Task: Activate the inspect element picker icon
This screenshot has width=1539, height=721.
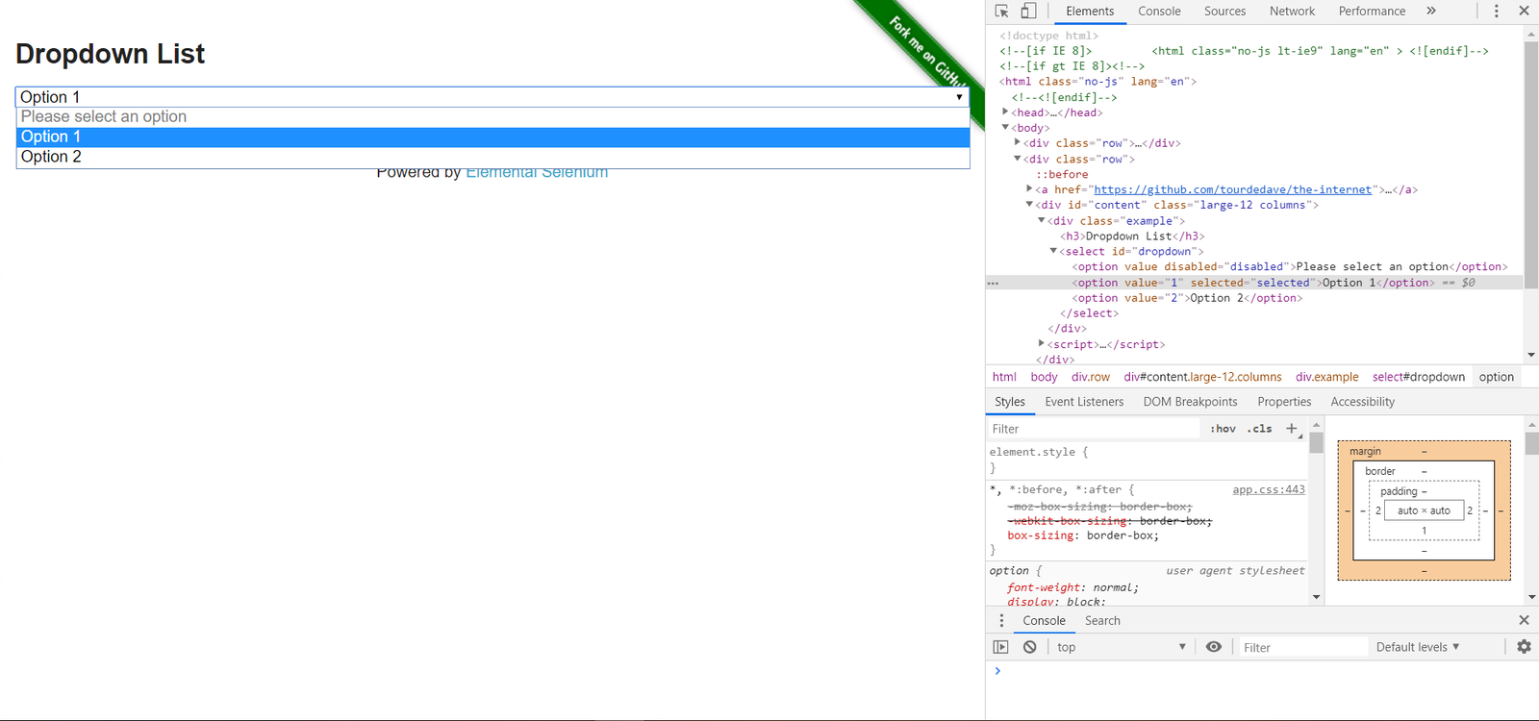Action: point(1001,12)
